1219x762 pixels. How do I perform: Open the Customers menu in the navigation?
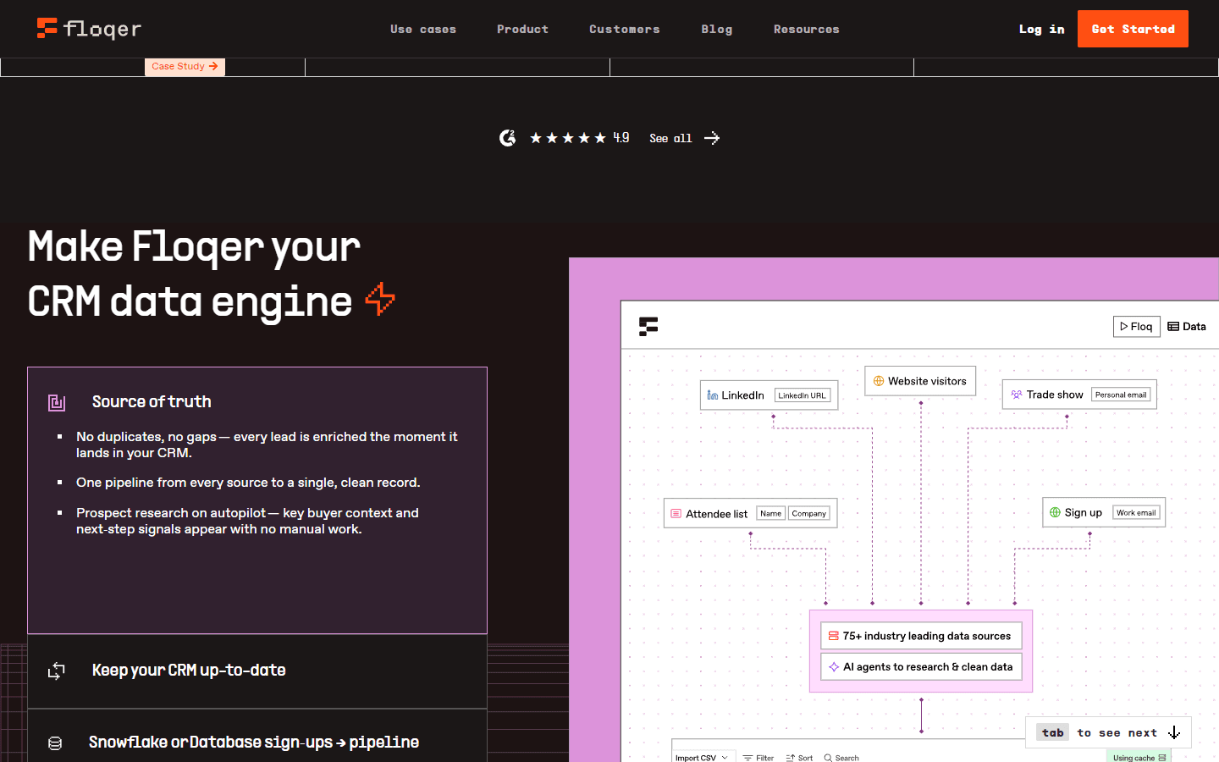pos(624,28)
